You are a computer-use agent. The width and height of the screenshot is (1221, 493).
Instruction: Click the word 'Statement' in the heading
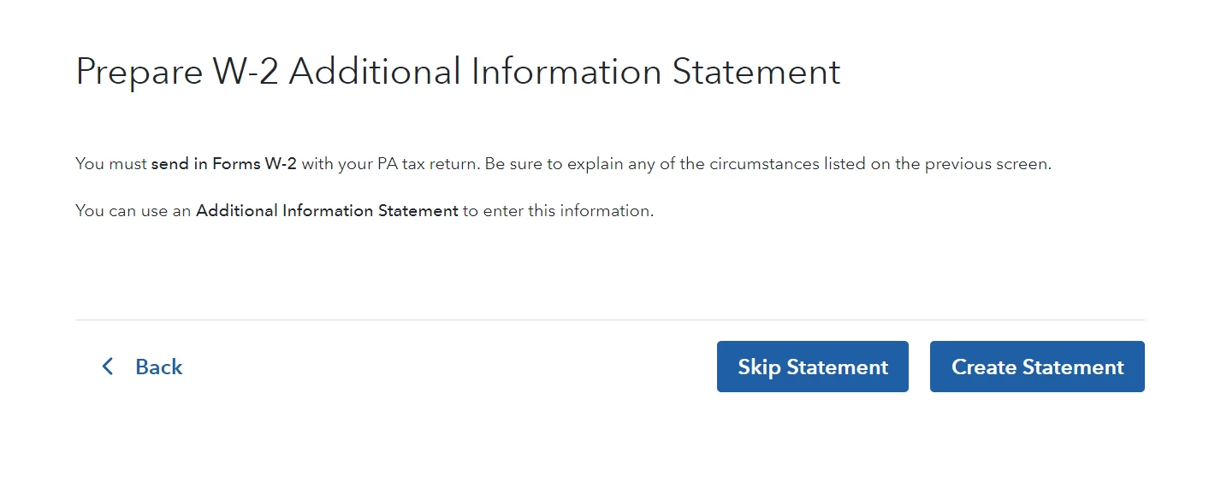[756, 72]
